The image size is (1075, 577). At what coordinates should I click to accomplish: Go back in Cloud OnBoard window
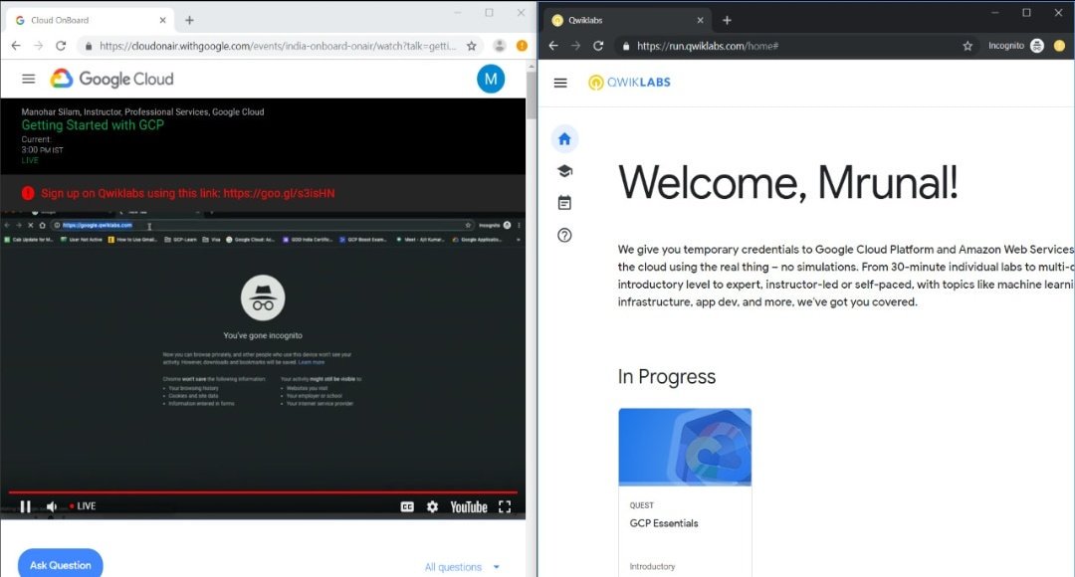coord(16,46)
